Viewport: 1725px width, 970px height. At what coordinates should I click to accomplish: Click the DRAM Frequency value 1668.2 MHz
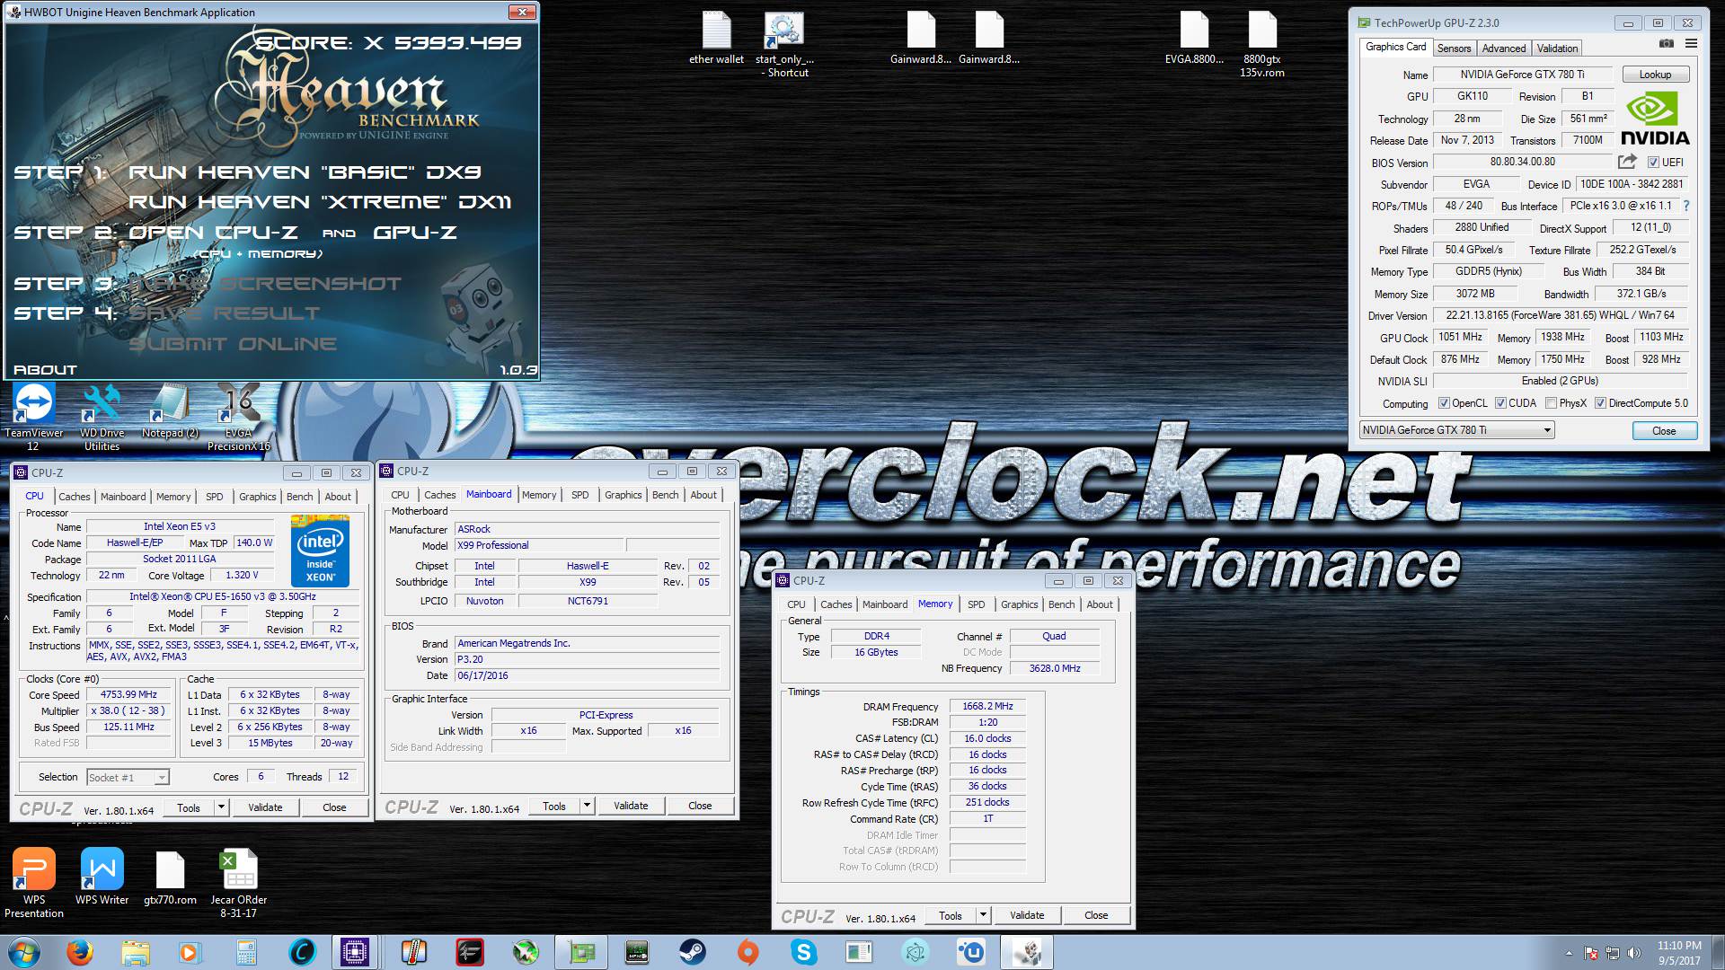click(x=987, y=707)
